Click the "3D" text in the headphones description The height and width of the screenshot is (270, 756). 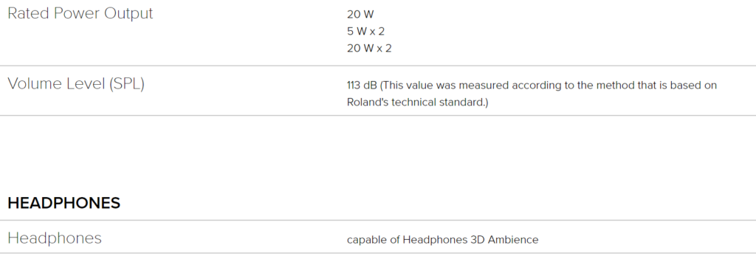point(478,240)
